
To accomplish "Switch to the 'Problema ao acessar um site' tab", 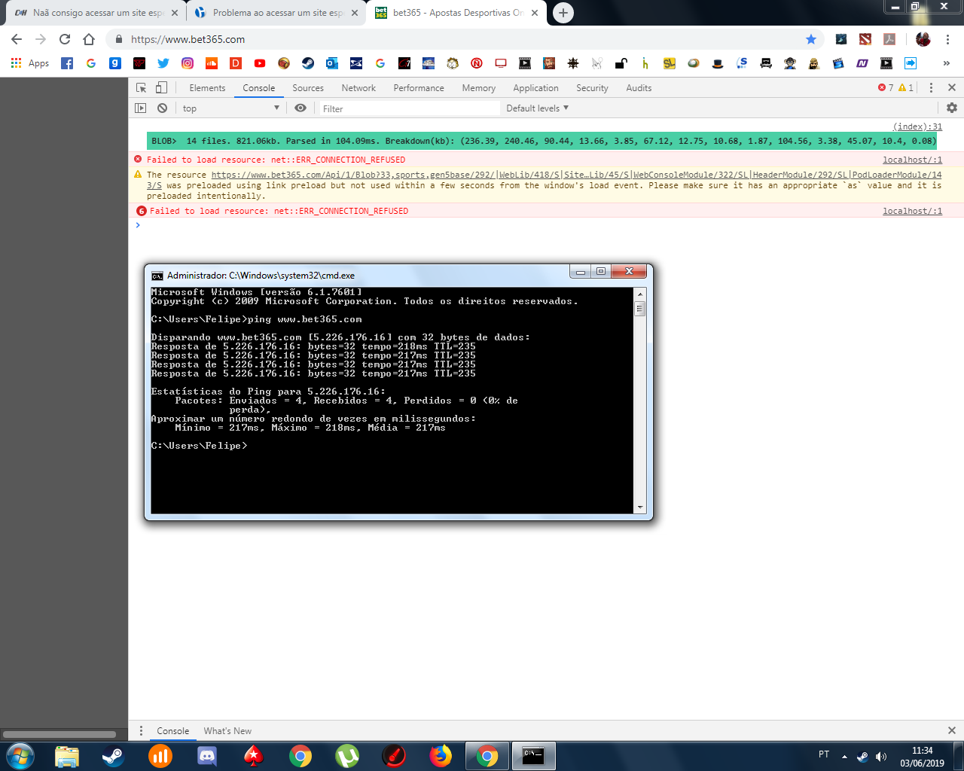I will tap(276, 13).
